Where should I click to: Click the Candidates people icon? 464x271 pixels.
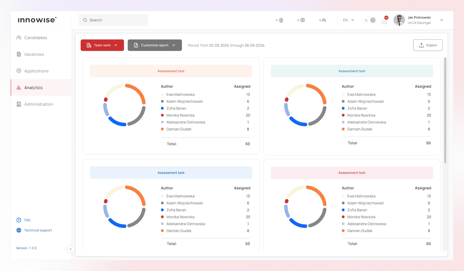(19, 38)
